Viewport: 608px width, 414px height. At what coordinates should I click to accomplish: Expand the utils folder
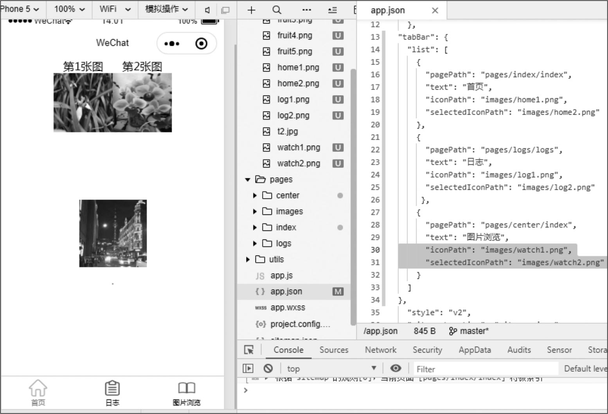[x=247, y=260]
